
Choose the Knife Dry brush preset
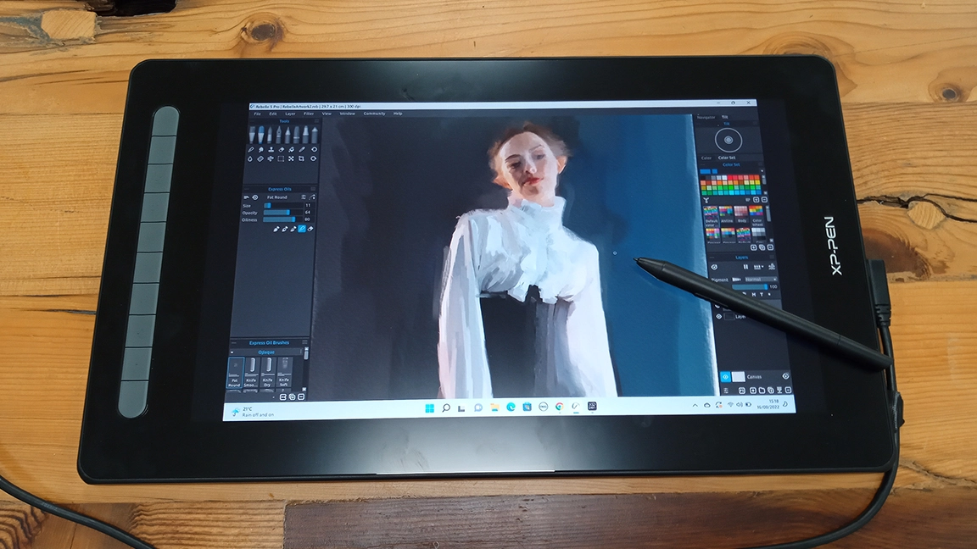pos(268,372)
